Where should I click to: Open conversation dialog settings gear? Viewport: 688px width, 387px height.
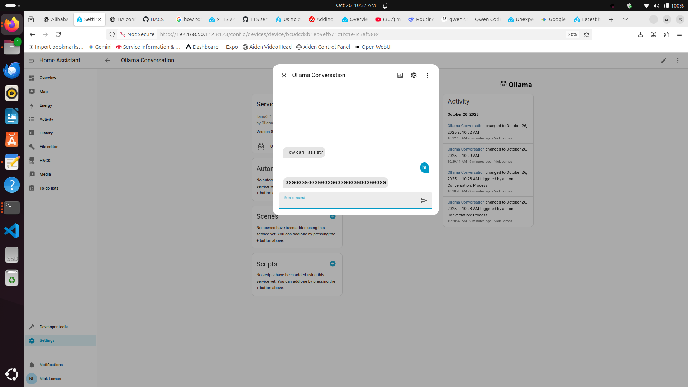[x=414, y=76]
